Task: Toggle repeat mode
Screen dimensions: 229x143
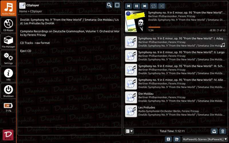Action: [x=153, y=6]
